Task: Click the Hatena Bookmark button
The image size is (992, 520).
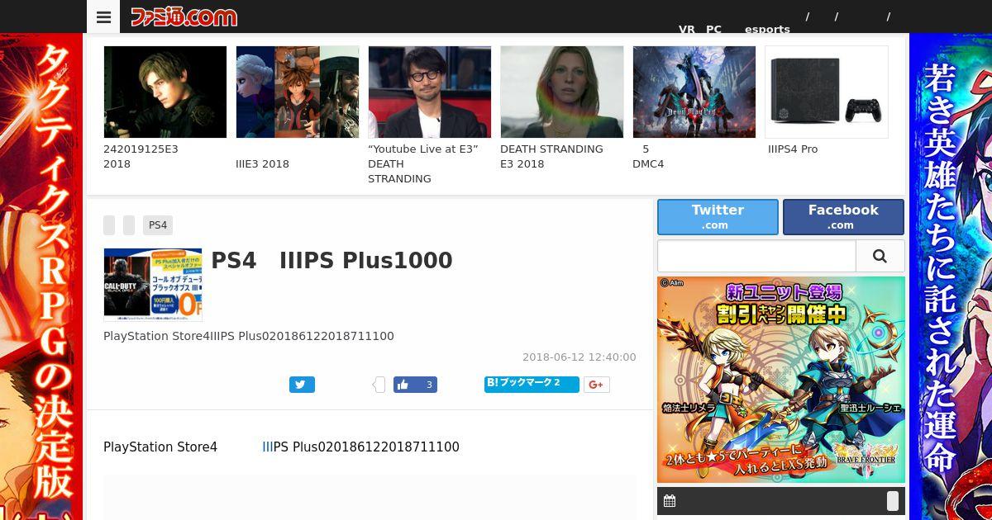Action: (x=532, y=384)
